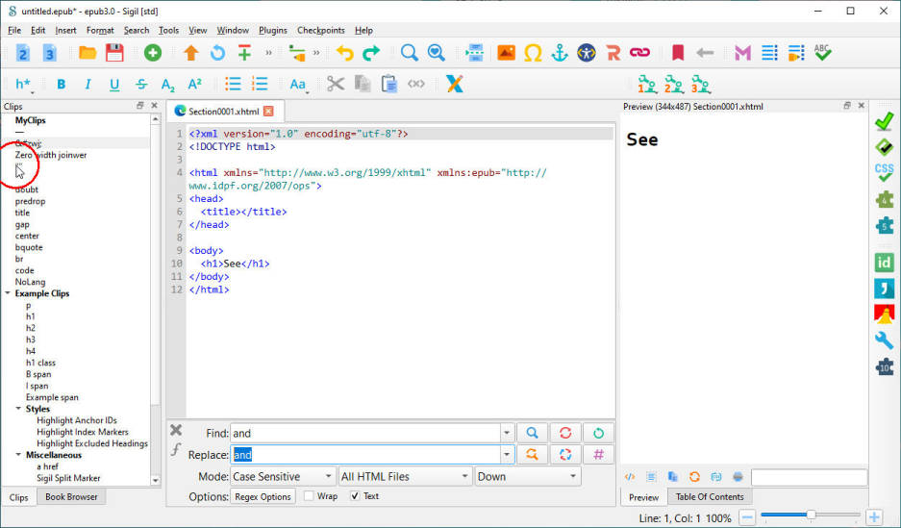
Task: Click the zoom slider in the status bar
Action: pos(811,515)
